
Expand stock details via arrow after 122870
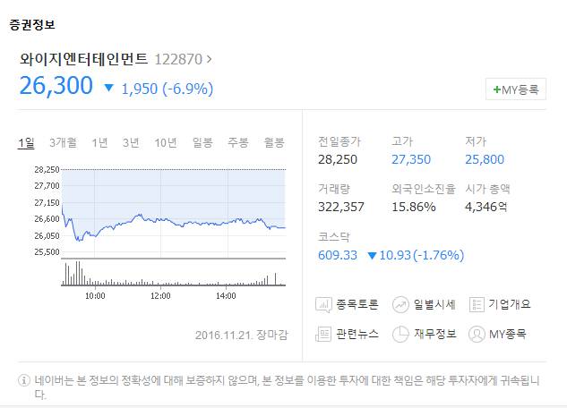210,60
